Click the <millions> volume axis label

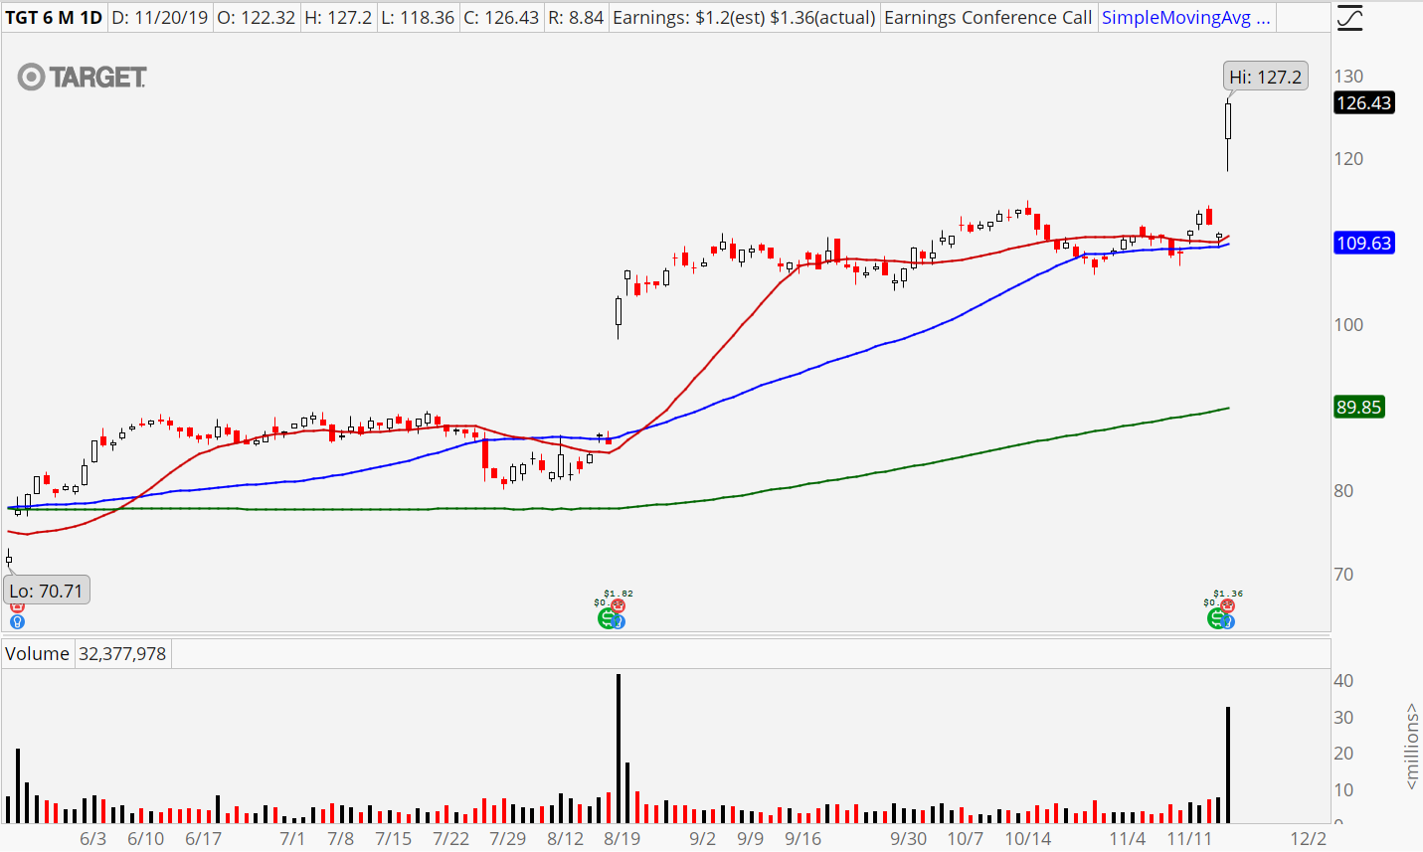1412,747
